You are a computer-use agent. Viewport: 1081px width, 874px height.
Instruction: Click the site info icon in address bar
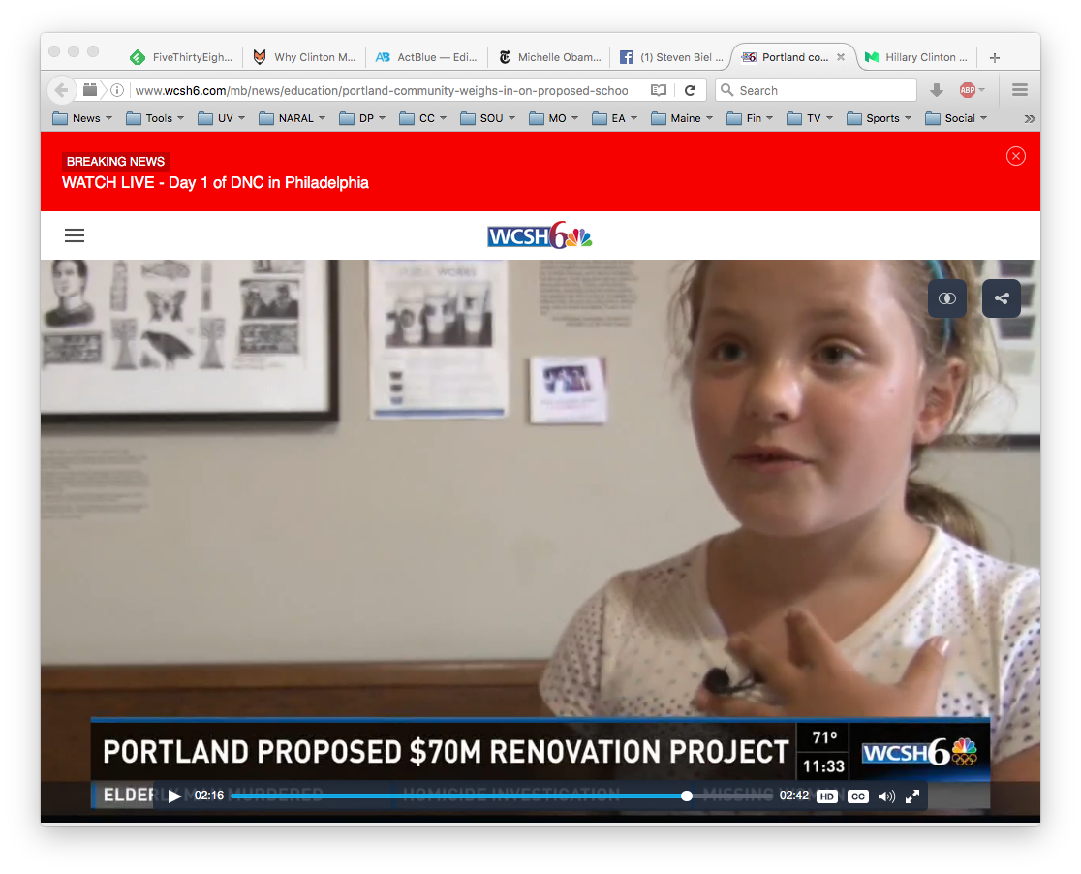tap(117, 90)
